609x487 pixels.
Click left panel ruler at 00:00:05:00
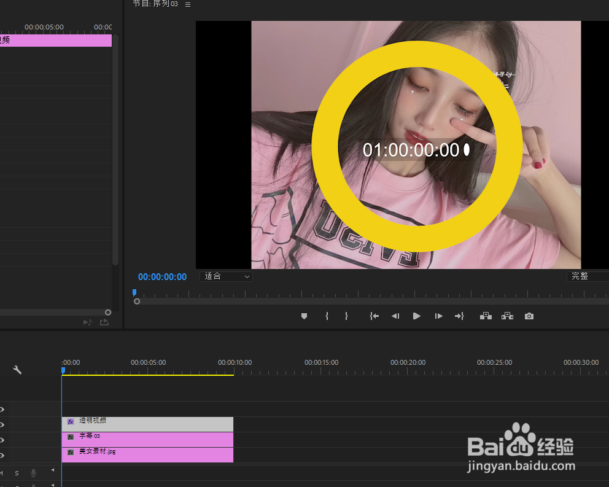pyautogui.click(x=44, y=27)
